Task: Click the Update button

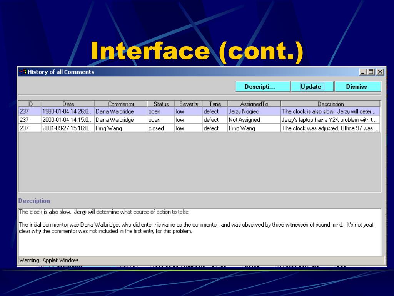Action: click(x=312, y=87)
